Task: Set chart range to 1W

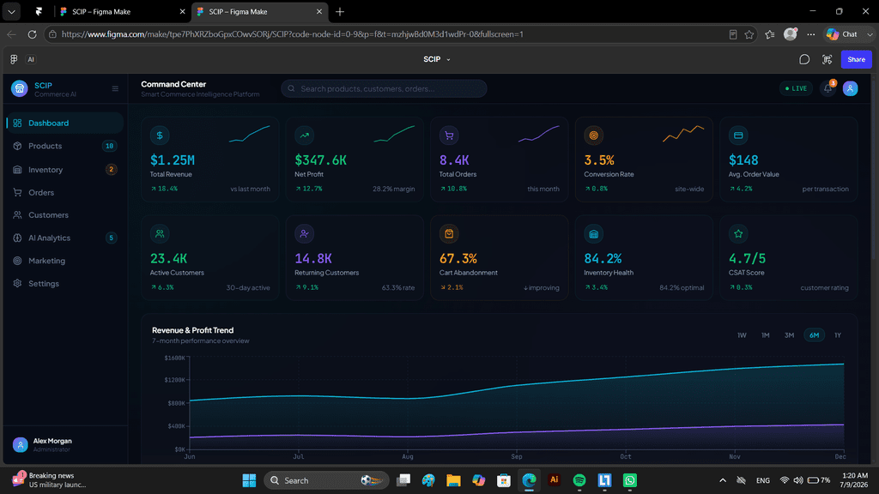Action: tap(742, 335)
